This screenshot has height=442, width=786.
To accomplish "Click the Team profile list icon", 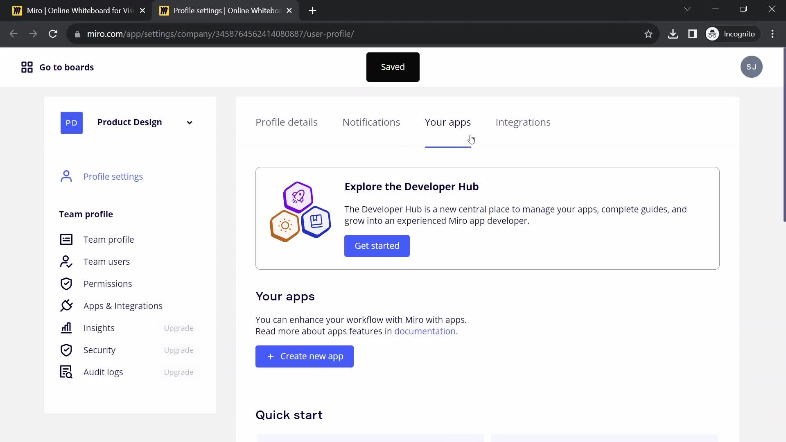I will coord(66,239).
